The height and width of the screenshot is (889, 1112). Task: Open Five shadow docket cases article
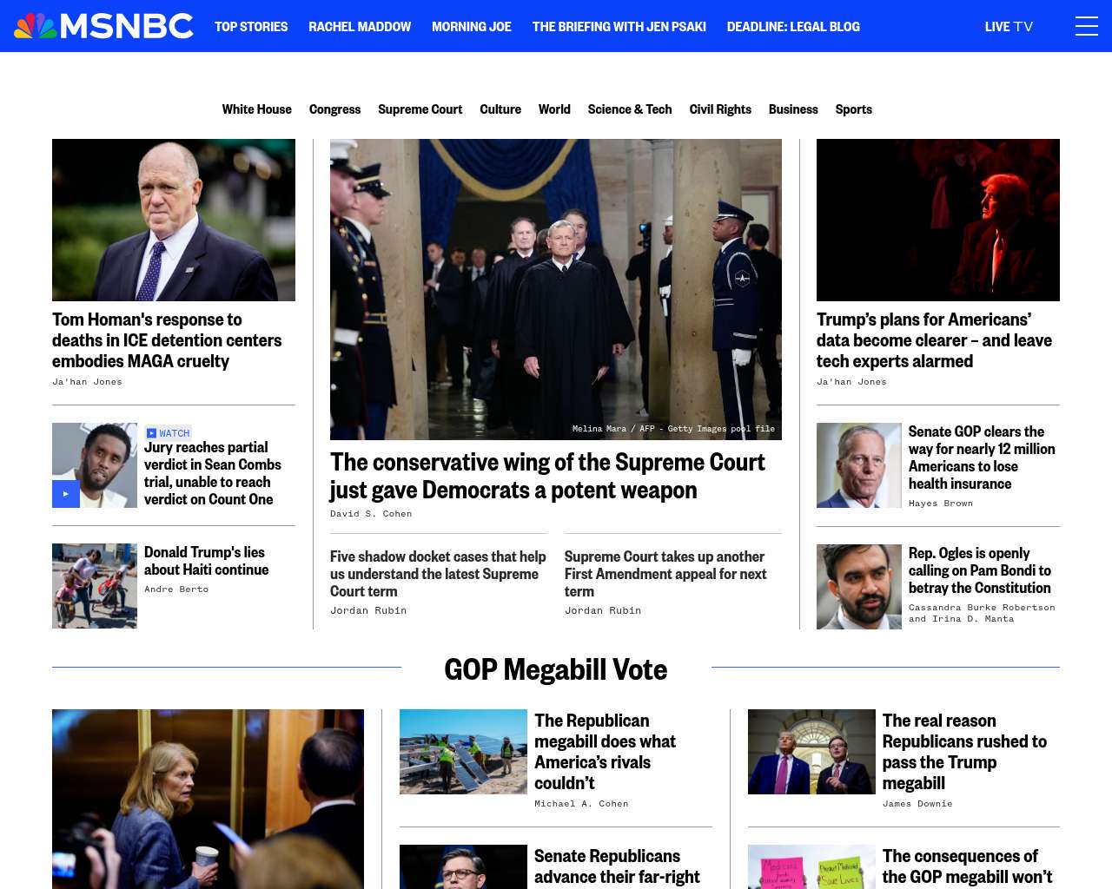coord(438,574)
